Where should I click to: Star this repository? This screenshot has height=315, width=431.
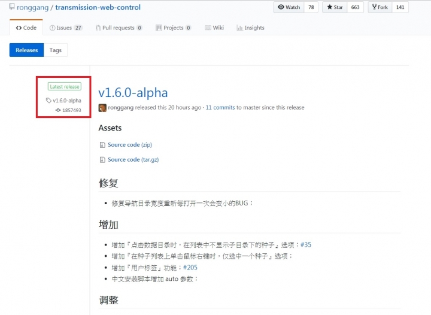tap(335, 7)
